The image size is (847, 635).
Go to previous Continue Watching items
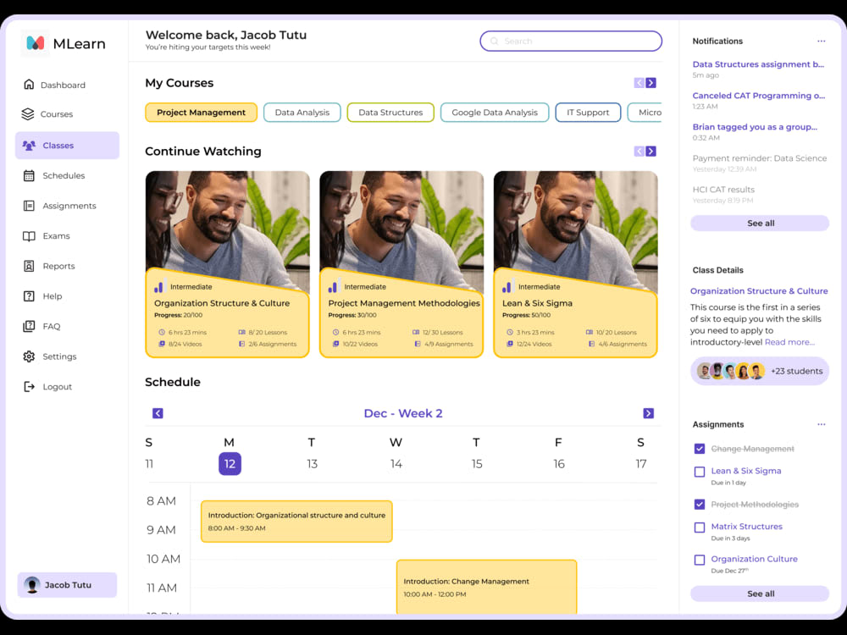point(639,152)
